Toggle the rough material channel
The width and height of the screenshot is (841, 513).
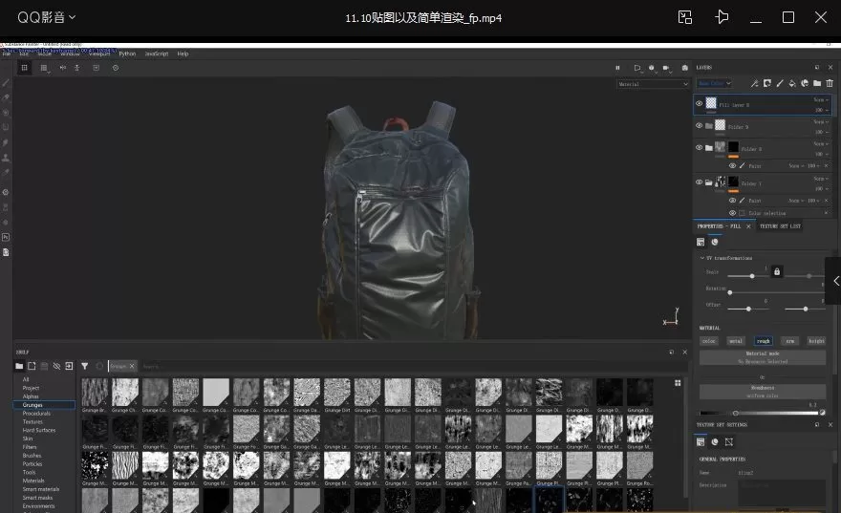(x=764, y=340)
